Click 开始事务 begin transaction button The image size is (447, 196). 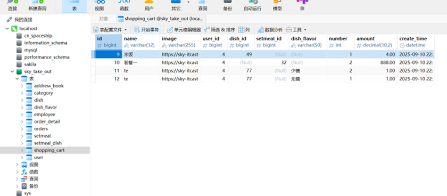click(146, 30)
